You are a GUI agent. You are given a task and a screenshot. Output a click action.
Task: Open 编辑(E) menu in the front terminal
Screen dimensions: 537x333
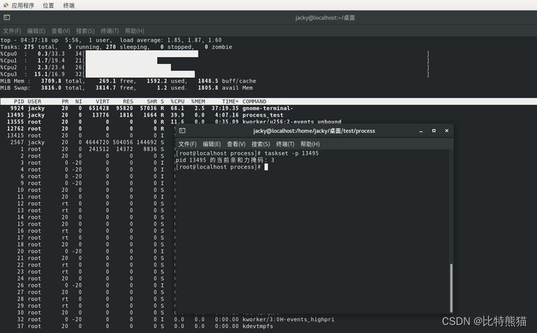point(212,144)
